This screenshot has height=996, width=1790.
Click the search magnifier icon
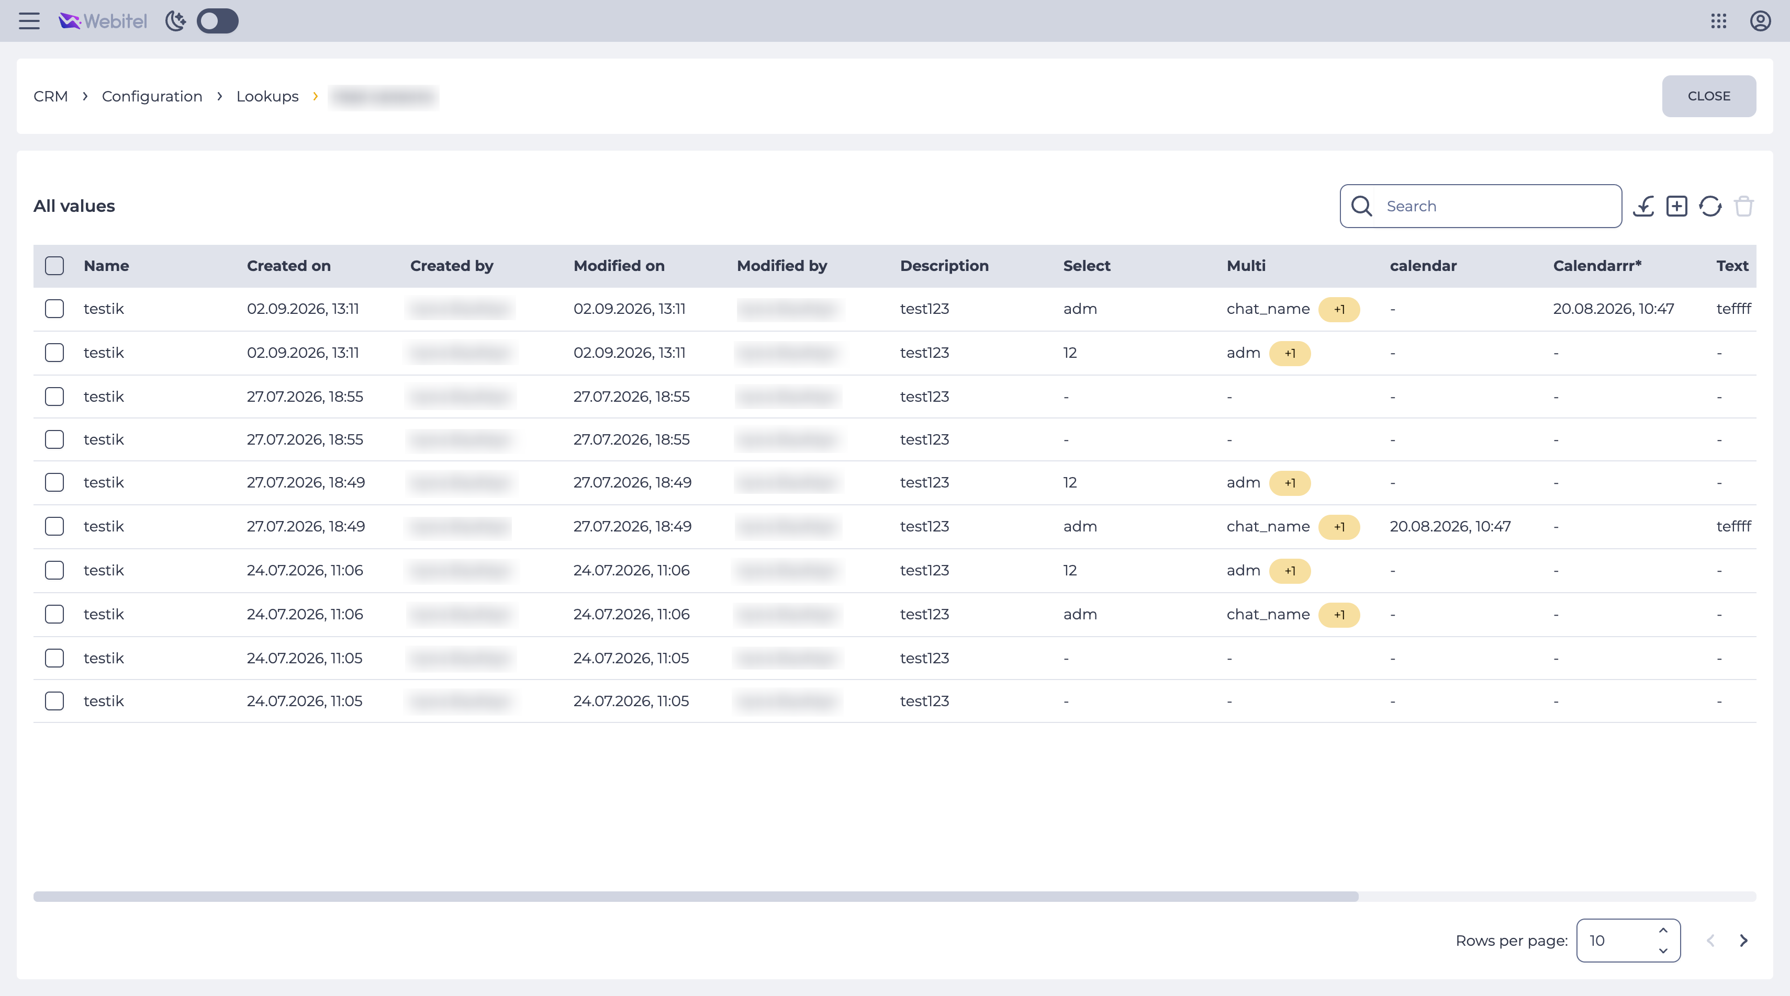click(x=1361, y=206)
